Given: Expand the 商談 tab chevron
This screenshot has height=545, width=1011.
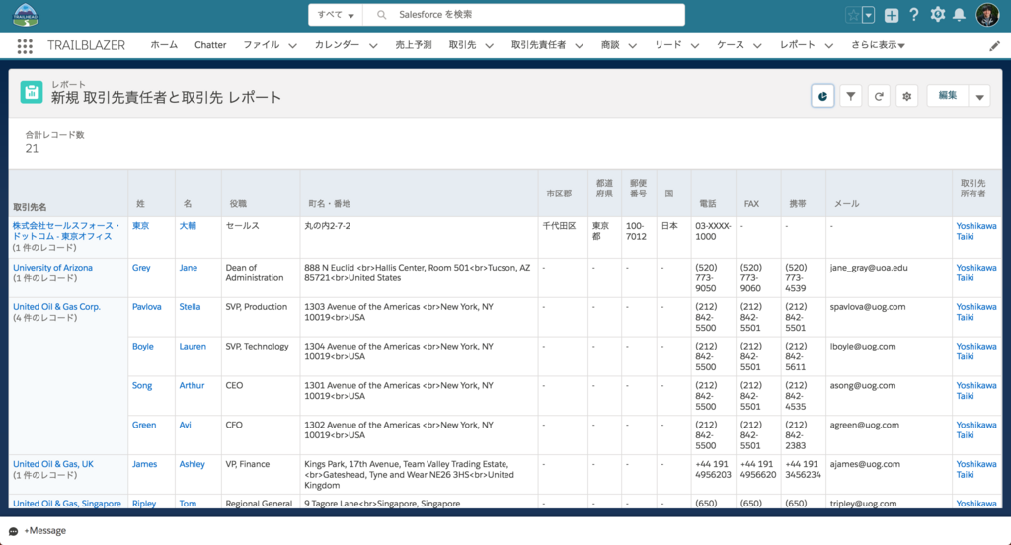Looking at the screenshot, I should (x=633, y=45).
